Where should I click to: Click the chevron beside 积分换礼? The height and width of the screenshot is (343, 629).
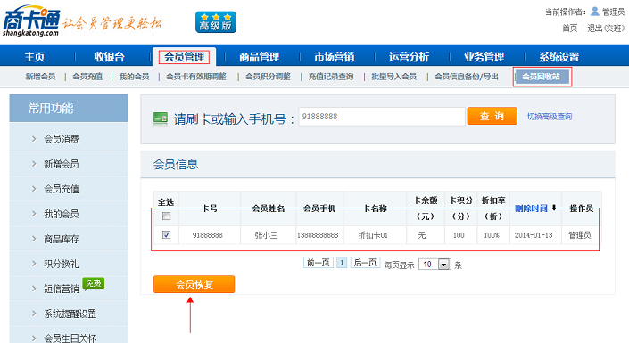[x=34, y=263]
